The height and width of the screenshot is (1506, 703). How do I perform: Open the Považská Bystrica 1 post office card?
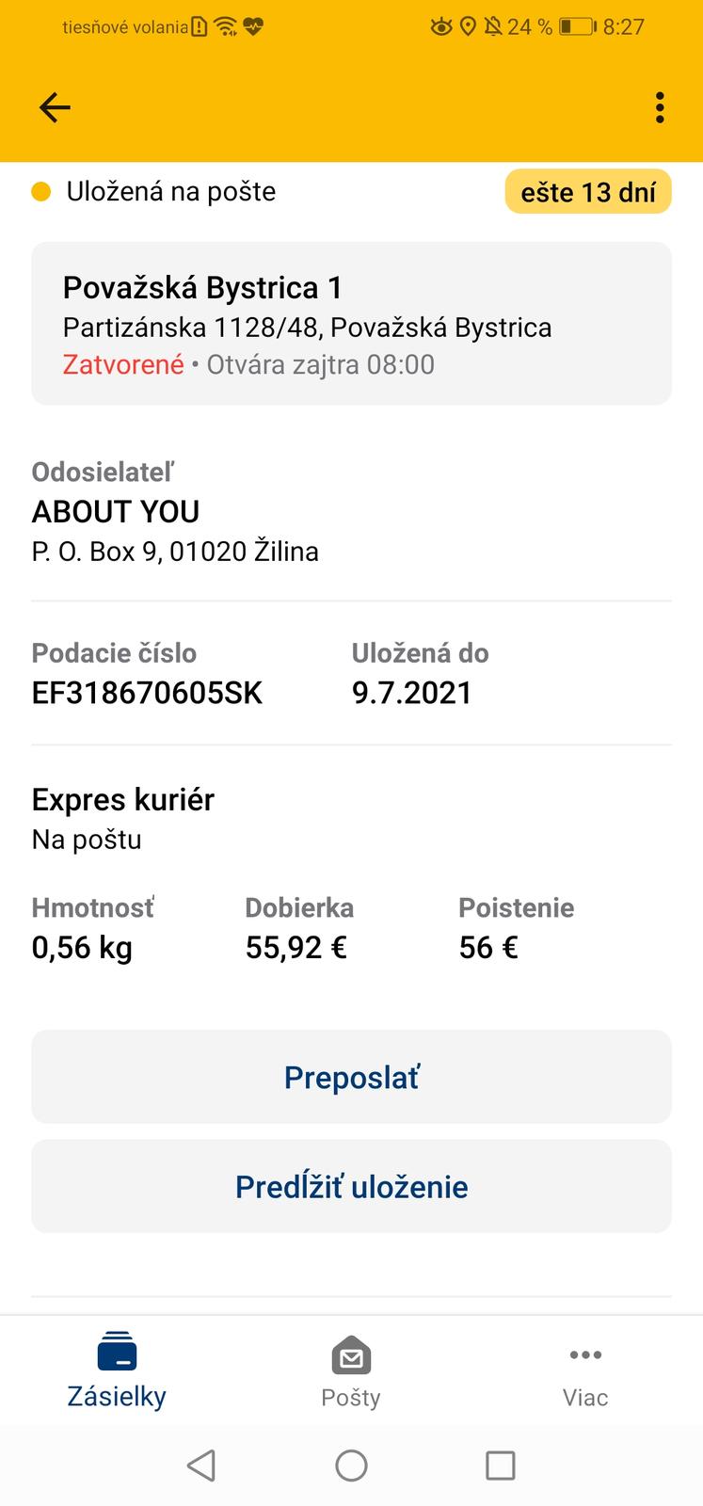[x=351, y=324]
